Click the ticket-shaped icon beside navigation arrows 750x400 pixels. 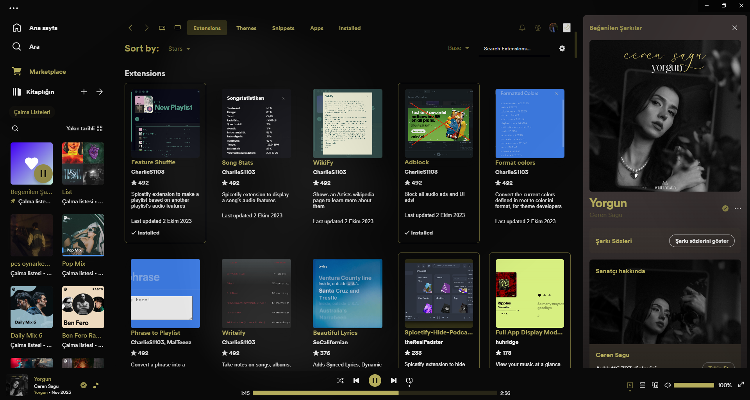pyautogui.click(x=162, y=28)
